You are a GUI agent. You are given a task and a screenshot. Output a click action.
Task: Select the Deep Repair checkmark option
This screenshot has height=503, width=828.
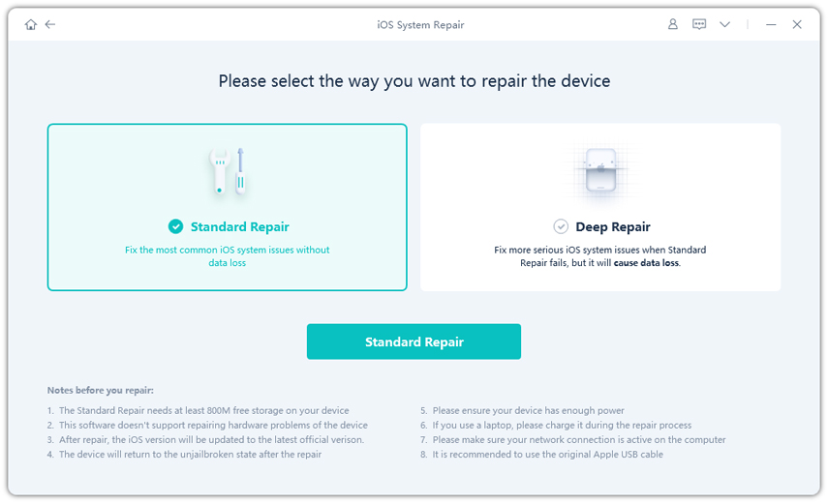click(561, 226)
